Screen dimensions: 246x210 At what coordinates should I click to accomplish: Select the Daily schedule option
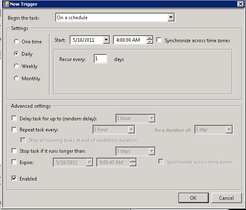click(x=17, y=54)
